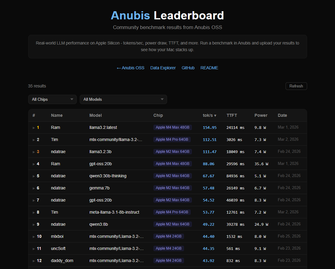
Task: Sort by Date column header
Action: click(x=282, y=115)
